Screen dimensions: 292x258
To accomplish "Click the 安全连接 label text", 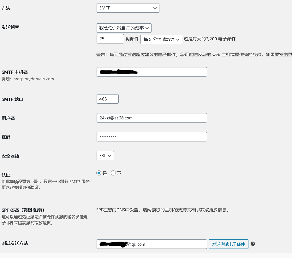I will (x=10, y=156).
